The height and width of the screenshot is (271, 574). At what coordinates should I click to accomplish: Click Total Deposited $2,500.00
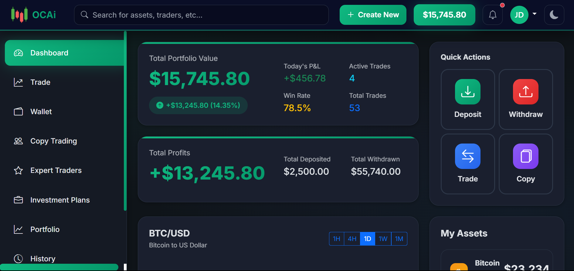click(306, 172)
